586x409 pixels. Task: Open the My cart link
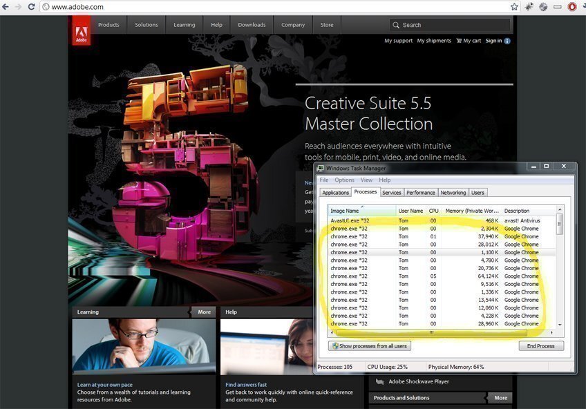pyautogui.click(x=469, y=41)
